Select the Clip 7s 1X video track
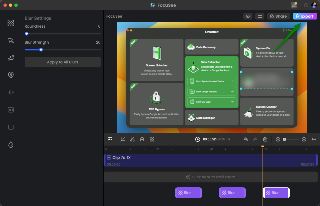Screen dimensions: 320x206 click(211, 160)
